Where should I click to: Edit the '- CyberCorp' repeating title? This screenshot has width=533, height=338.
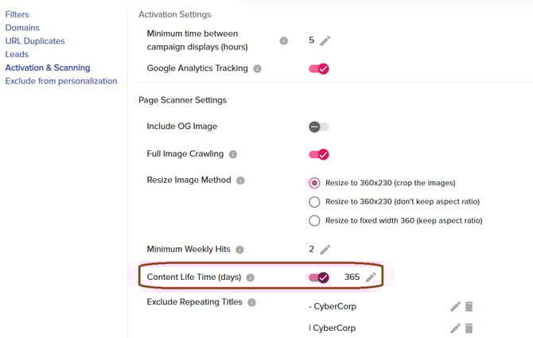tap(455, 306)
